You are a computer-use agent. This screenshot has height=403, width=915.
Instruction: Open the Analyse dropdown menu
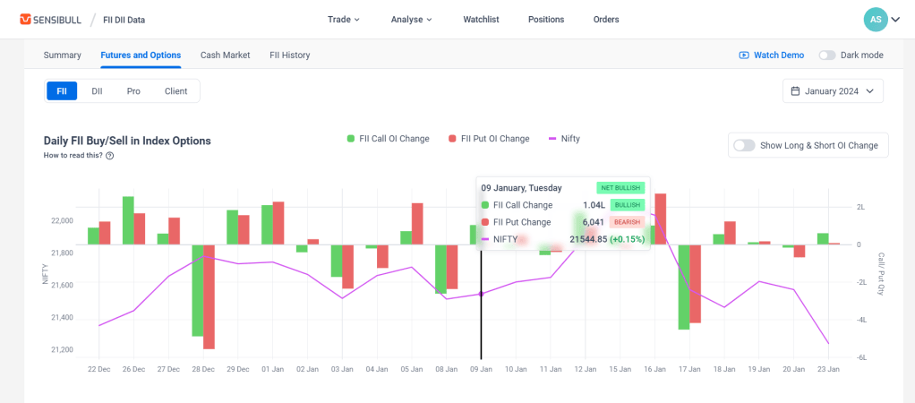[x=412, y=20]
